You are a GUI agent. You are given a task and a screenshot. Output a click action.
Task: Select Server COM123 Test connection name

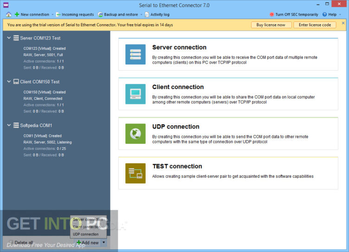pos(40,38)
